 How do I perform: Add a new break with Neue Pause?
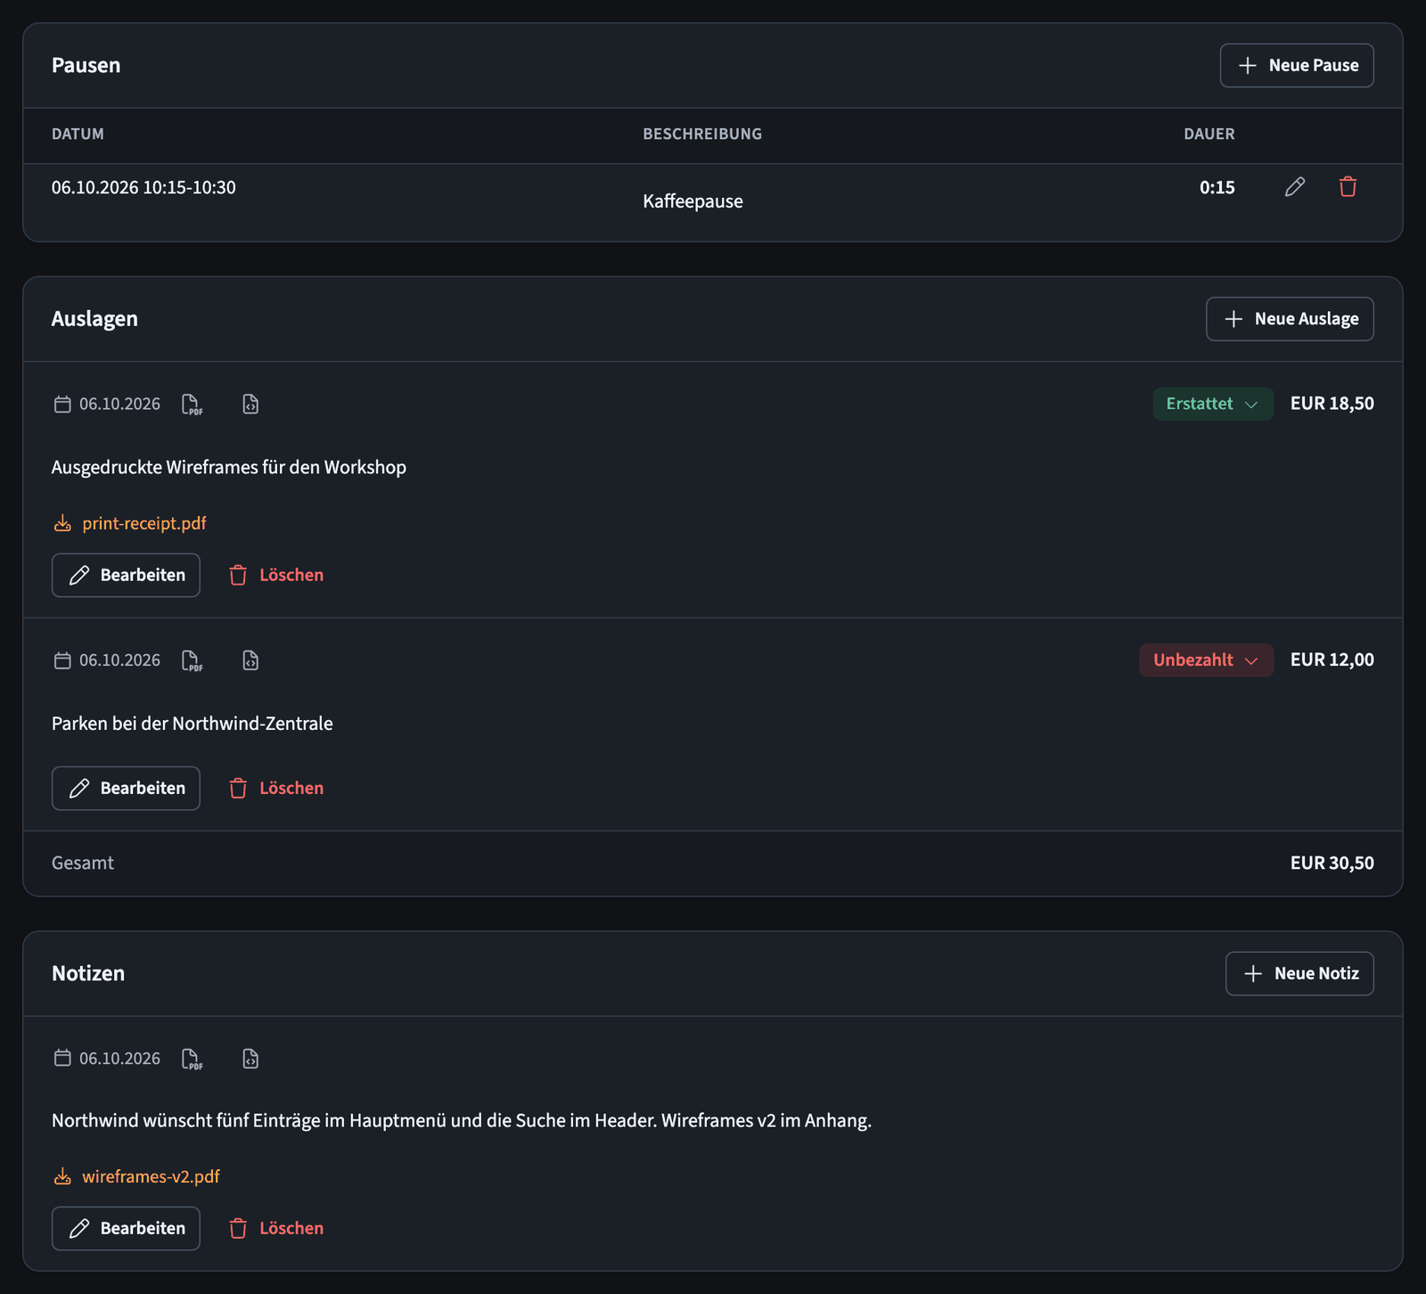click(x=1297, y=65)
